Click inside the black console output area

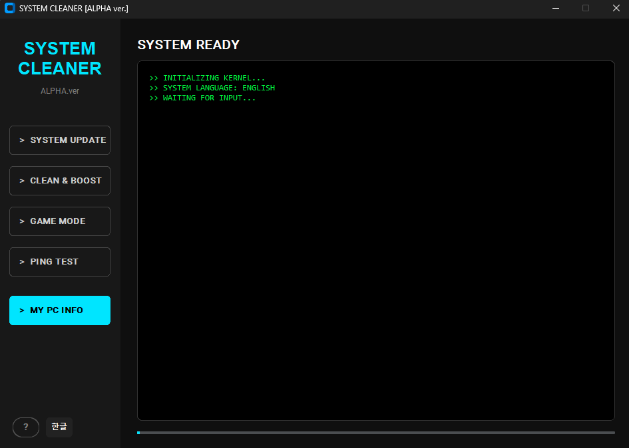click(375, 266)
